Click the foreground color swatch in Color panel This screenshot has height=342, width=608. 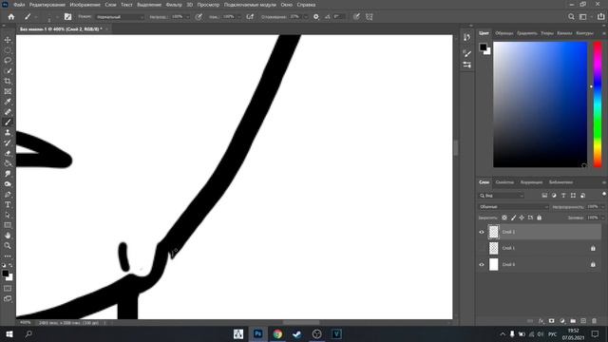(483, 47)
